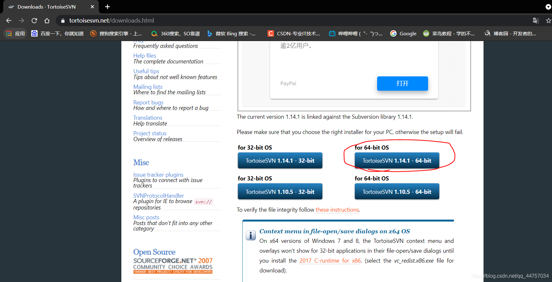
Task: Click the address bar URL field
Action: (x=293, y=21)
